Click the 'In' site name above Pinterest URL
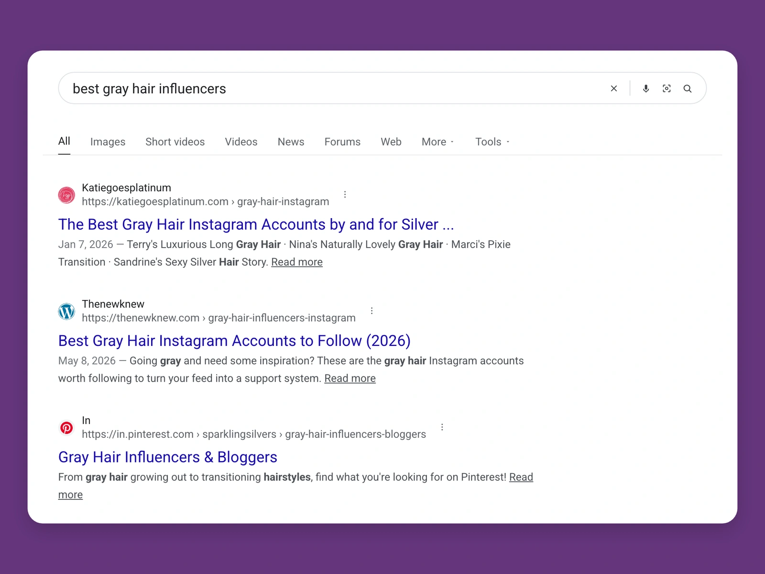The height and width of the screenshot is (574, 765). pyautogui.click(x=86, y=420)
